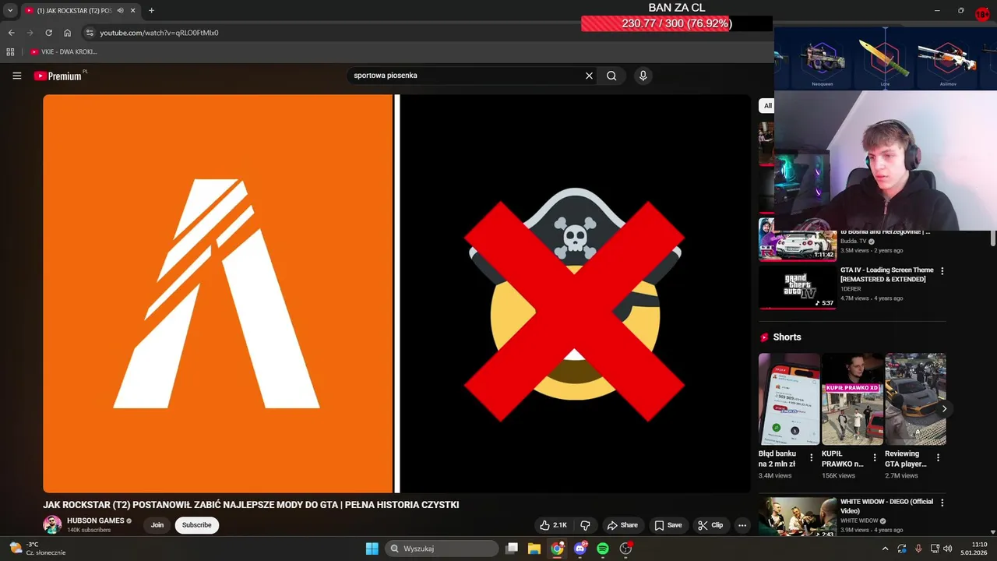Subscribe to HUBSON GAMES
This screenshot has width=997, height=561.
pyautogui.click(x=196, y=525)
